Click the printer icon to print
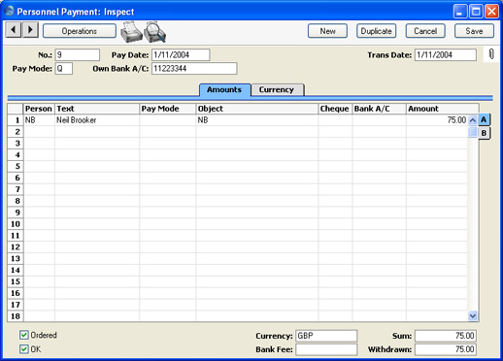 [x=131, y=31]
